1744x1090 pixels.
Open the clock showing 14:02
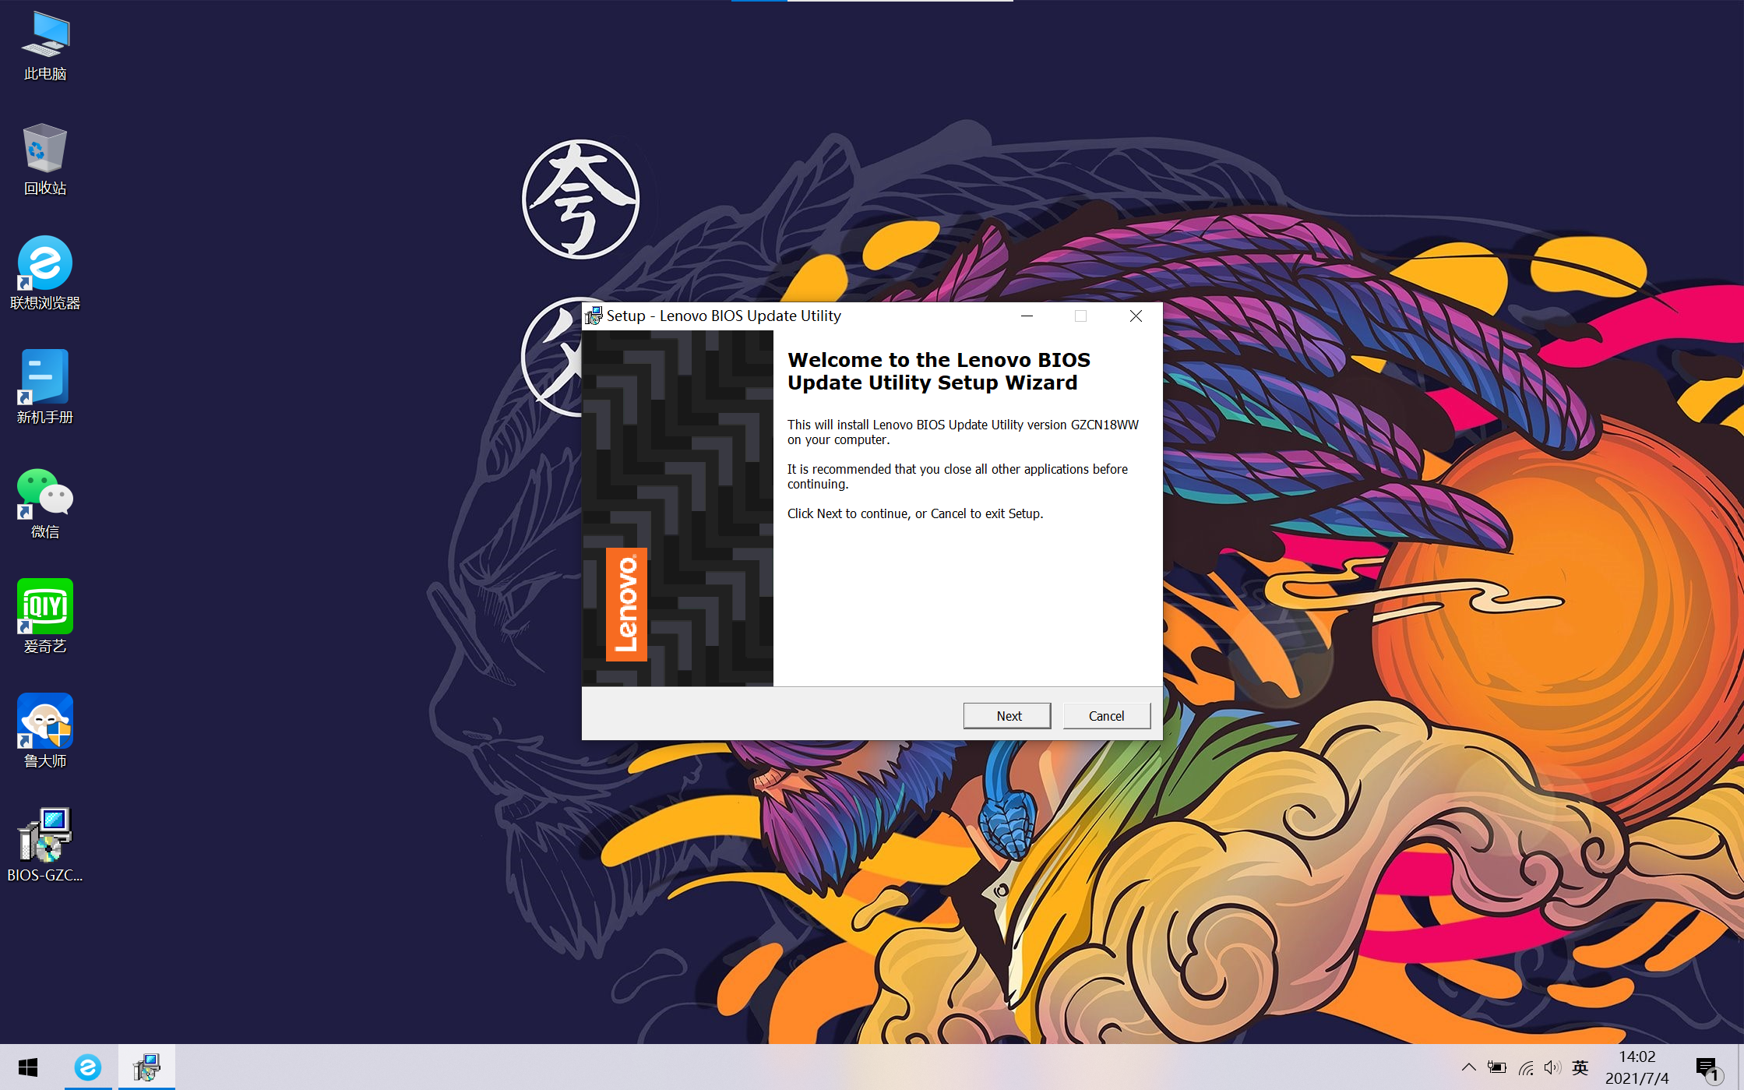1637,1067
